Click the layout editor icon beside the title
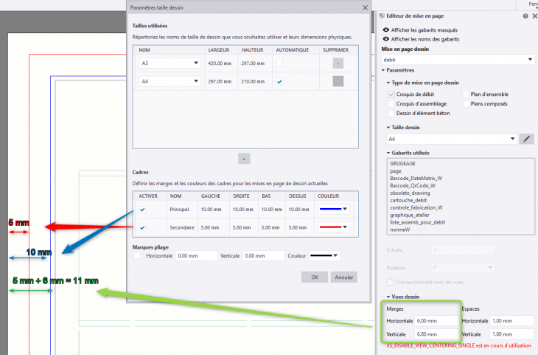Screen dimensions: 538x355 pos(382,15)
